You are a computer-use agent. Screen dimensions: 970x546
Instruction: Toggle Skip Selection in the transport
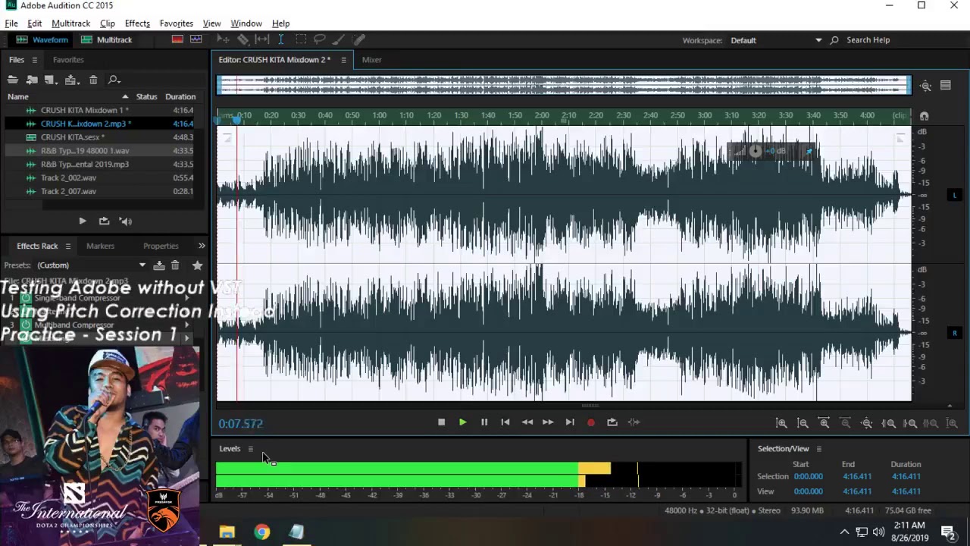(634, 422)
